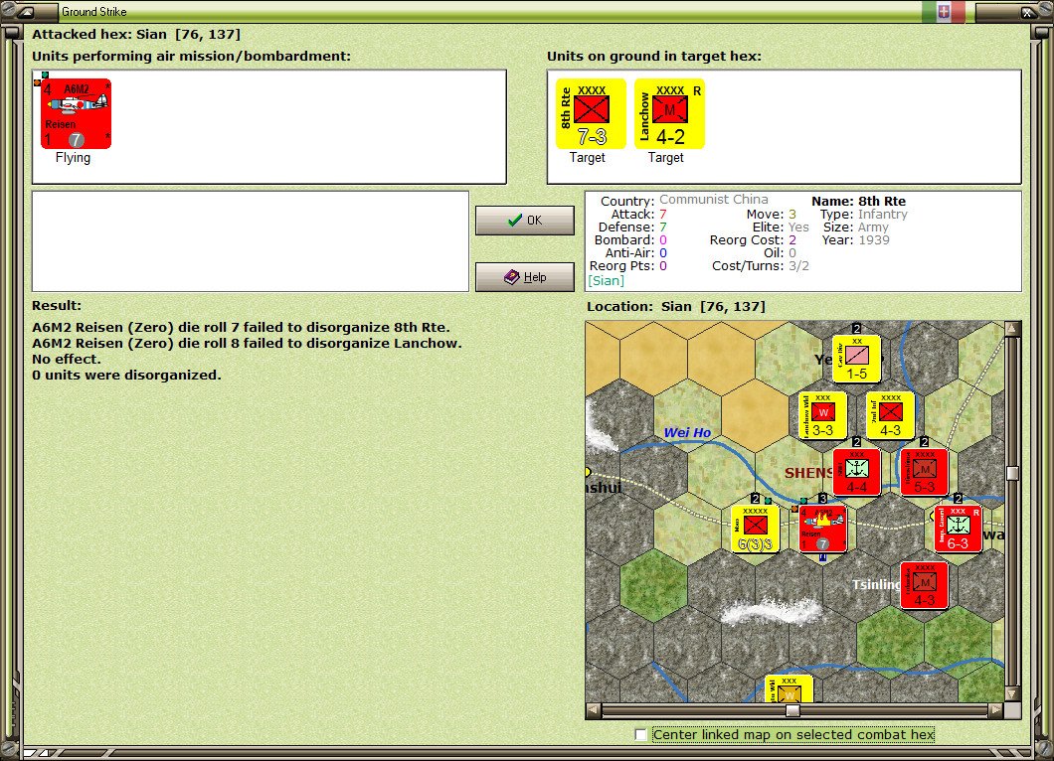
Task: Click the [Sian] location link
Action: coord(607,281)
